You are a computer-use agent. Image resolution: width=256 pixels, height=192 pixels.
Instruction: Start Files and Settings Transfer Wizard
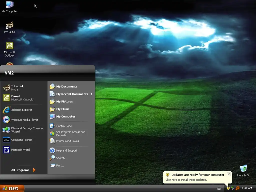coord(24,130)
